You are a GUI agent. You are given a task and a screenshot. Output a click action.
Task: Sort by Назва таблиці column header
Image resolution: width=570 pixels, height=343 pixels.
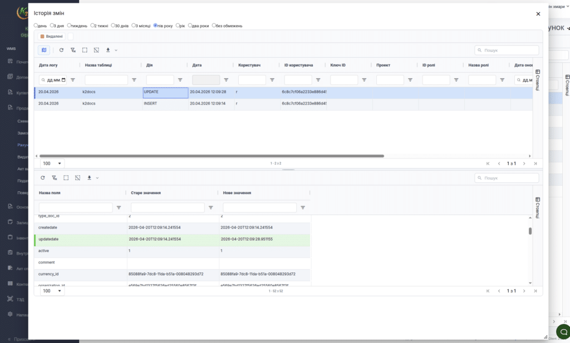[x=98, y=66]
